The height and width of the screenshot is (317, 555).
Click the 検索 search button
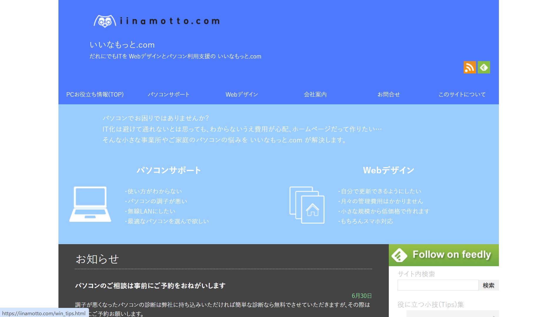click(488, 285)
